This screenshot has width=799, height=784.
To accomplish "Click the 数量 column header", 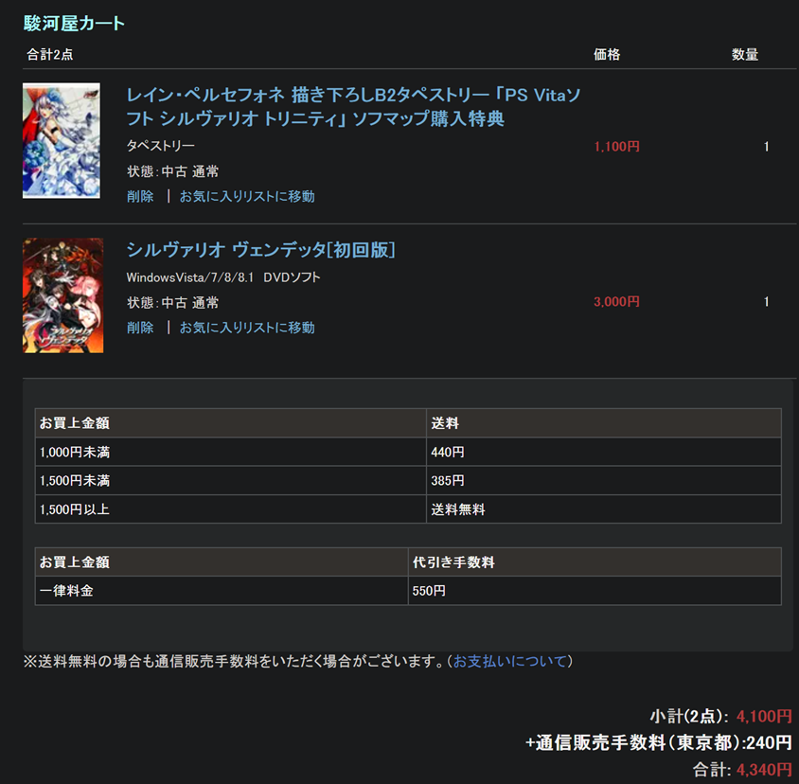I will (x=745, y=55).
